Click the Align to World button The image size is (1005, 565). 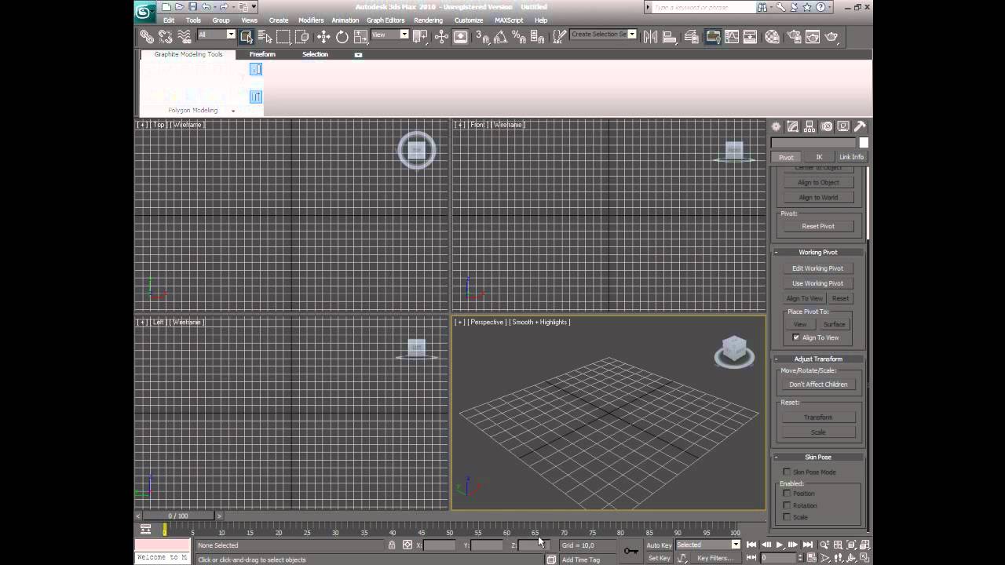pos(818,198)
